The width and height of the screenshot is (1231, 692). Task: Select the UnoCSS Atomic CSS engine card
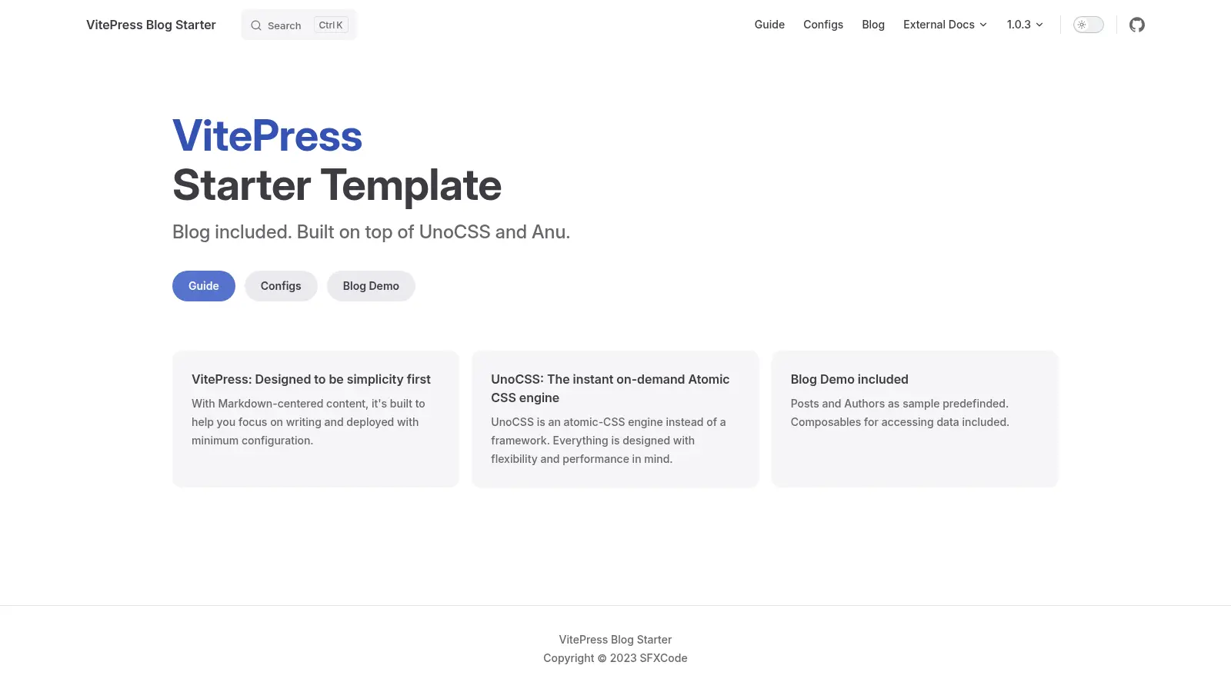pyautogui.click(x=615, y=418)
